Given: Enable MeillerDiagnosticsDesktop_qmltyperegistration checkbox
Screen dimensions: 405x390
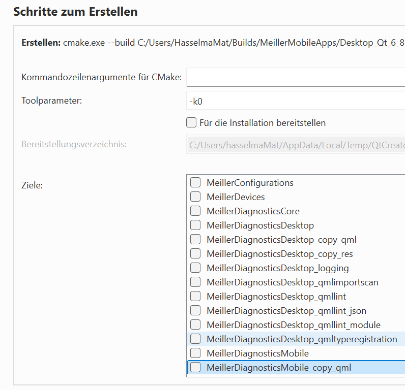Looking at the screenshot, I should pyautogui.click(x=195, y=339).
